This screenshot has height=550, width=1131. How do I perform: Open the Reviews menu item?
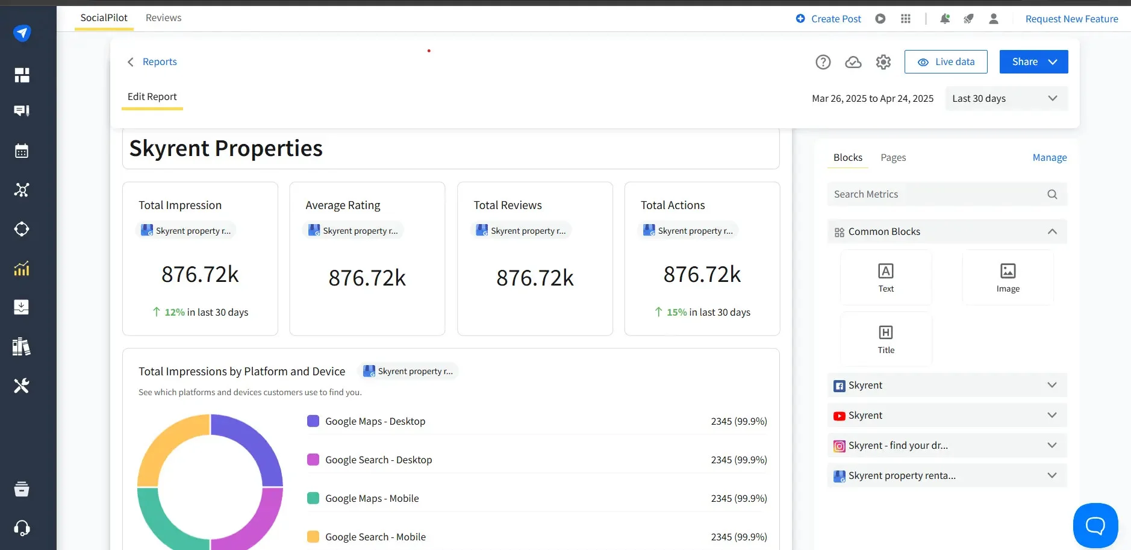163,17
